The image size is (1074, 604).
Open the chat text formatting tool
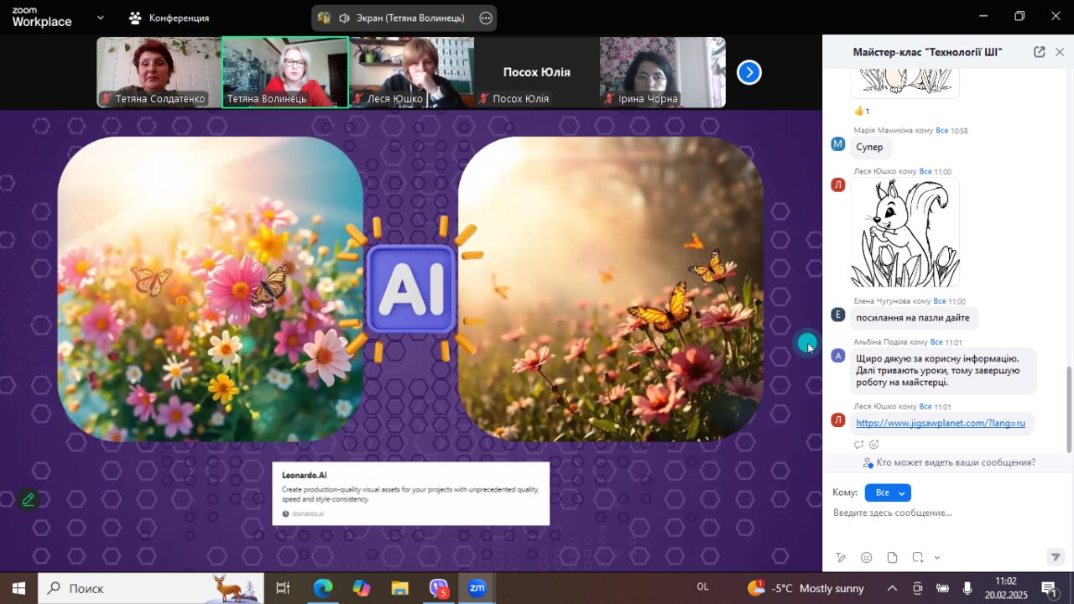842,558
